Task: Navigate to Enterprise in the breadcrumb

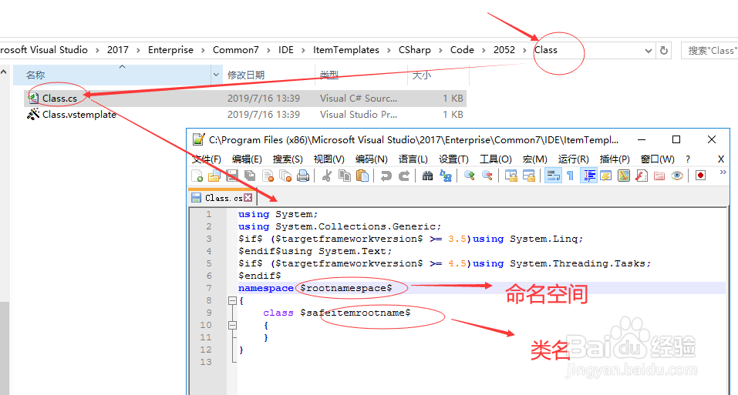Action: pos(170,50)
